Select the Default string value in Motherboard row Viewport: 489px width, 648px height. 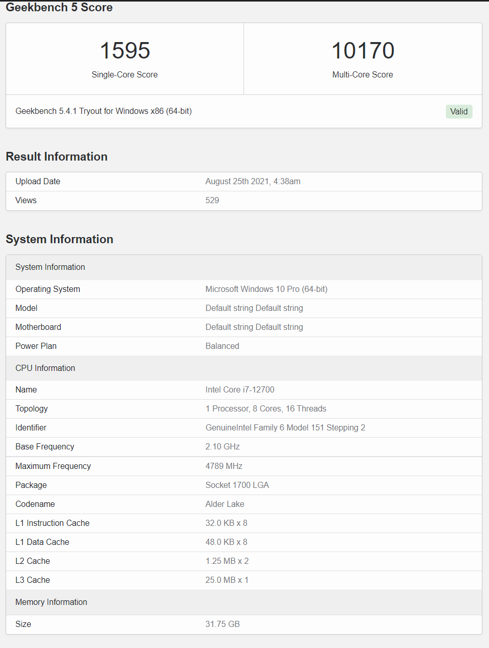tap(254, 327)
